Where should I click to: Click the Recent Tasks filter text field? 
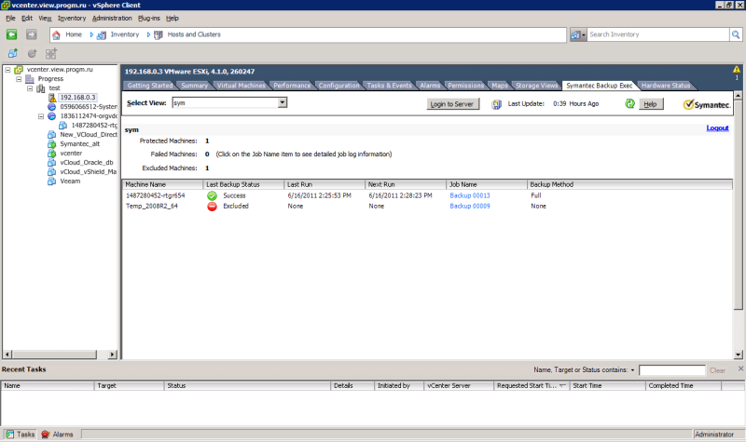pos(671,370)
